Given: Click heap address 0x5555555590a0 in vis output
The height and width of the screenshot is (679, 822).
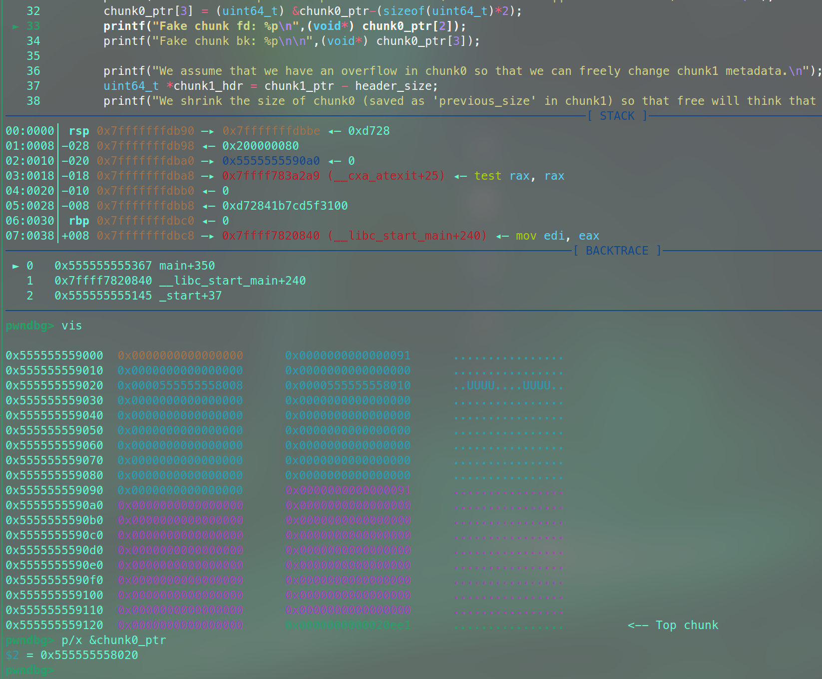Looking at the screenshot, I should click(54, 505).
